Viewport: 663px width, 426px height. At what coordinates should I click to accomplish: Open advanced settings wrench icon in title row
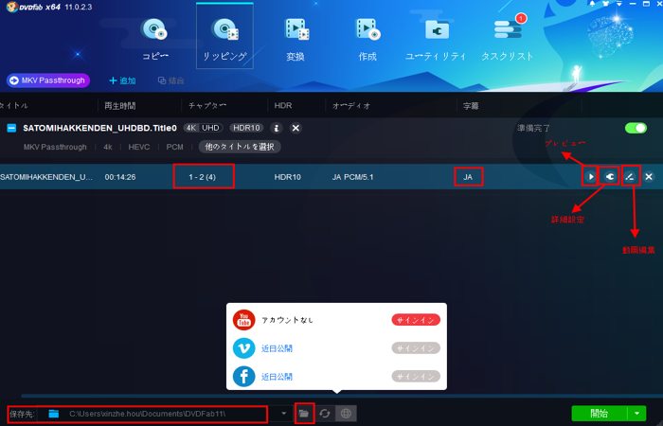(609, 177)
